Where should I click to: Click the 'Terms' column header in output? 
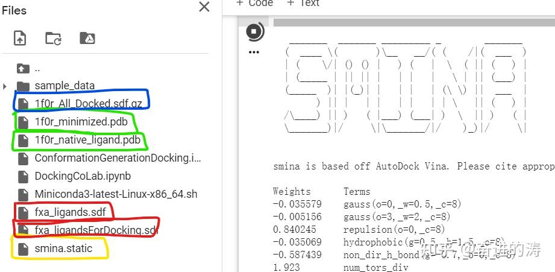pos(357,192)
